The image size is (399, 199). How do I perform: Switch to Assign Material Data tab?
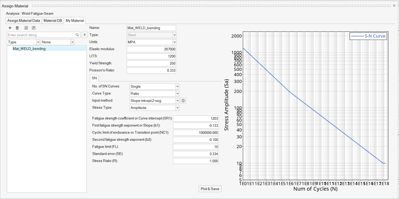tap(24, 20)
